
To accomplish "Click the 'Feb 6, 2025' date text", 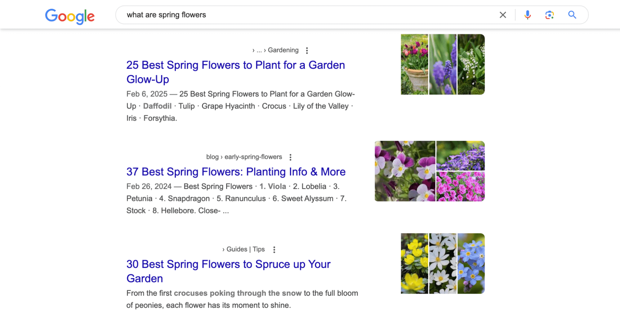I will pos(147,94).
